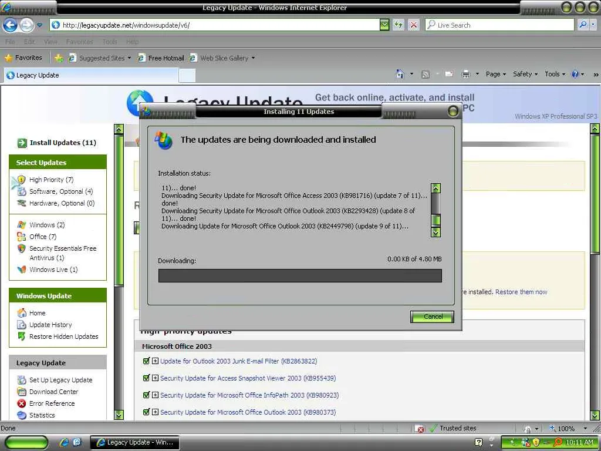Open the Page menu

pyautogui.click(x=496, y=74)
